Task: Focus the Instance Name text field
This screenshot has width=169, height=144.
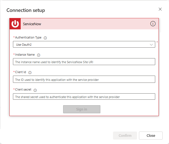Action: coord(84,62)
